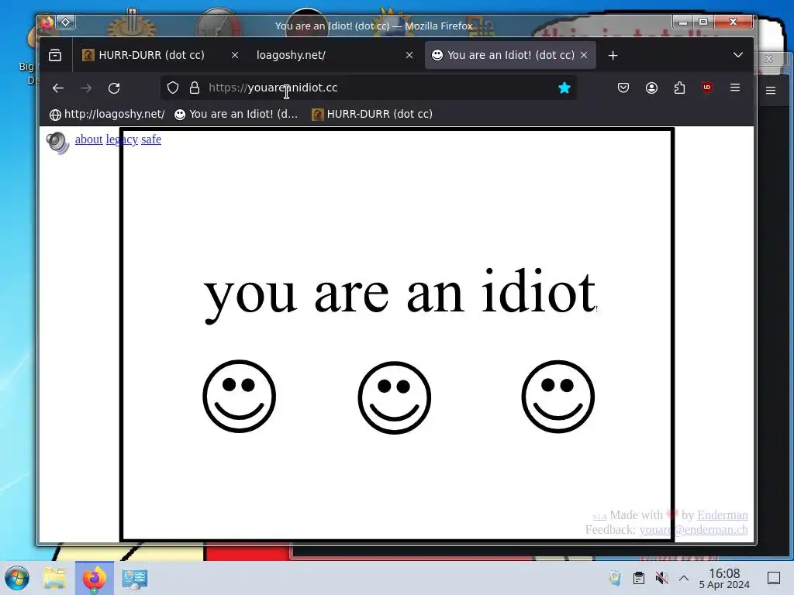Open You are an Idiot bookmark
Image resolution: width=794 pixels, height=595 pixels.
(x=236, y=115)
